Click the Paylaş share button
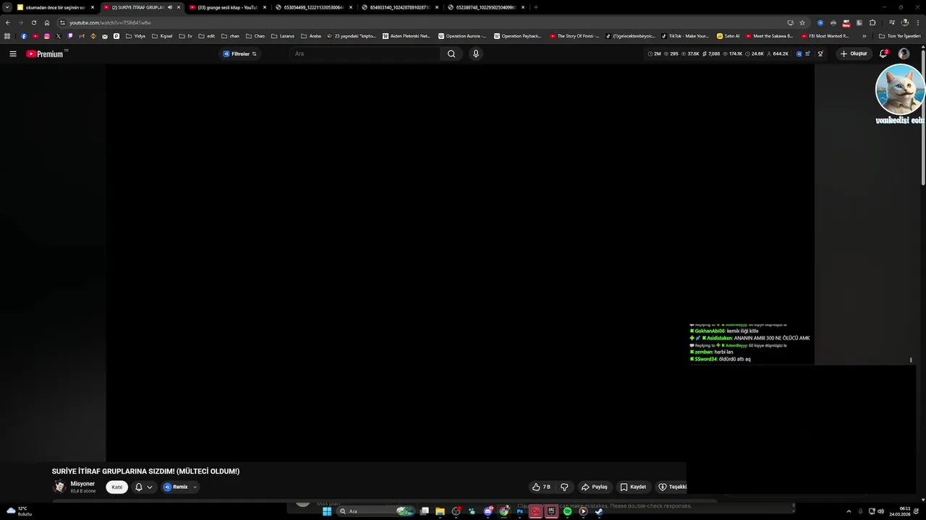The width and height of the screenshot is (926, 520). pos(595,487)
